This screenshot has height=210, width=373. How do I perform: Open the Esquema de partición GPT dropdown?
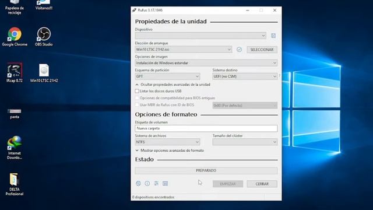(167, 76)
